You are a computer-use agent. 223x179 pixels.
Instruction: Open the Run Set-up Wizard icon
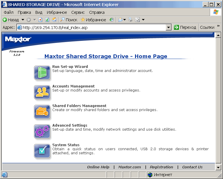pyautogui.click(x=42, y=73)
